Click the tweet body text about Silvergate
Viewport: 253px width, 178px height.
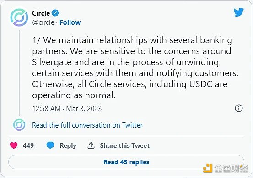click(135, 67)
